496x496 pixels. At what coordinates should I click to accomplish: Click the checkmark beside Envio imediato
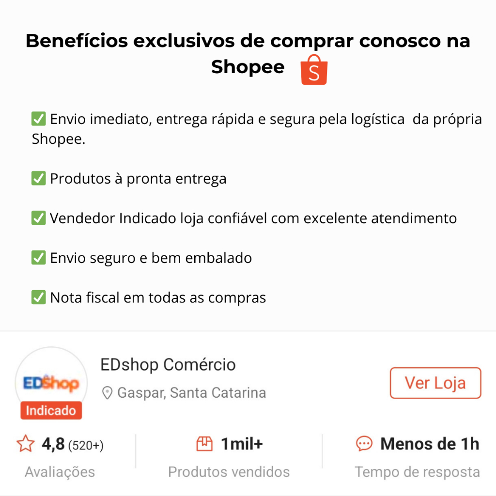tap(38, 119)
